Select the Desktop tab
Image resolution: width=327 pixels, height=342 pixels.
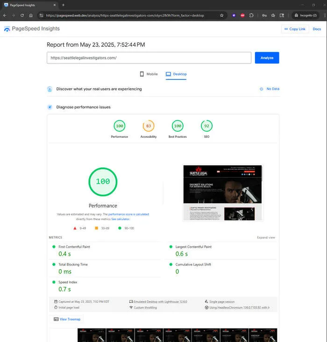(176, 74)
